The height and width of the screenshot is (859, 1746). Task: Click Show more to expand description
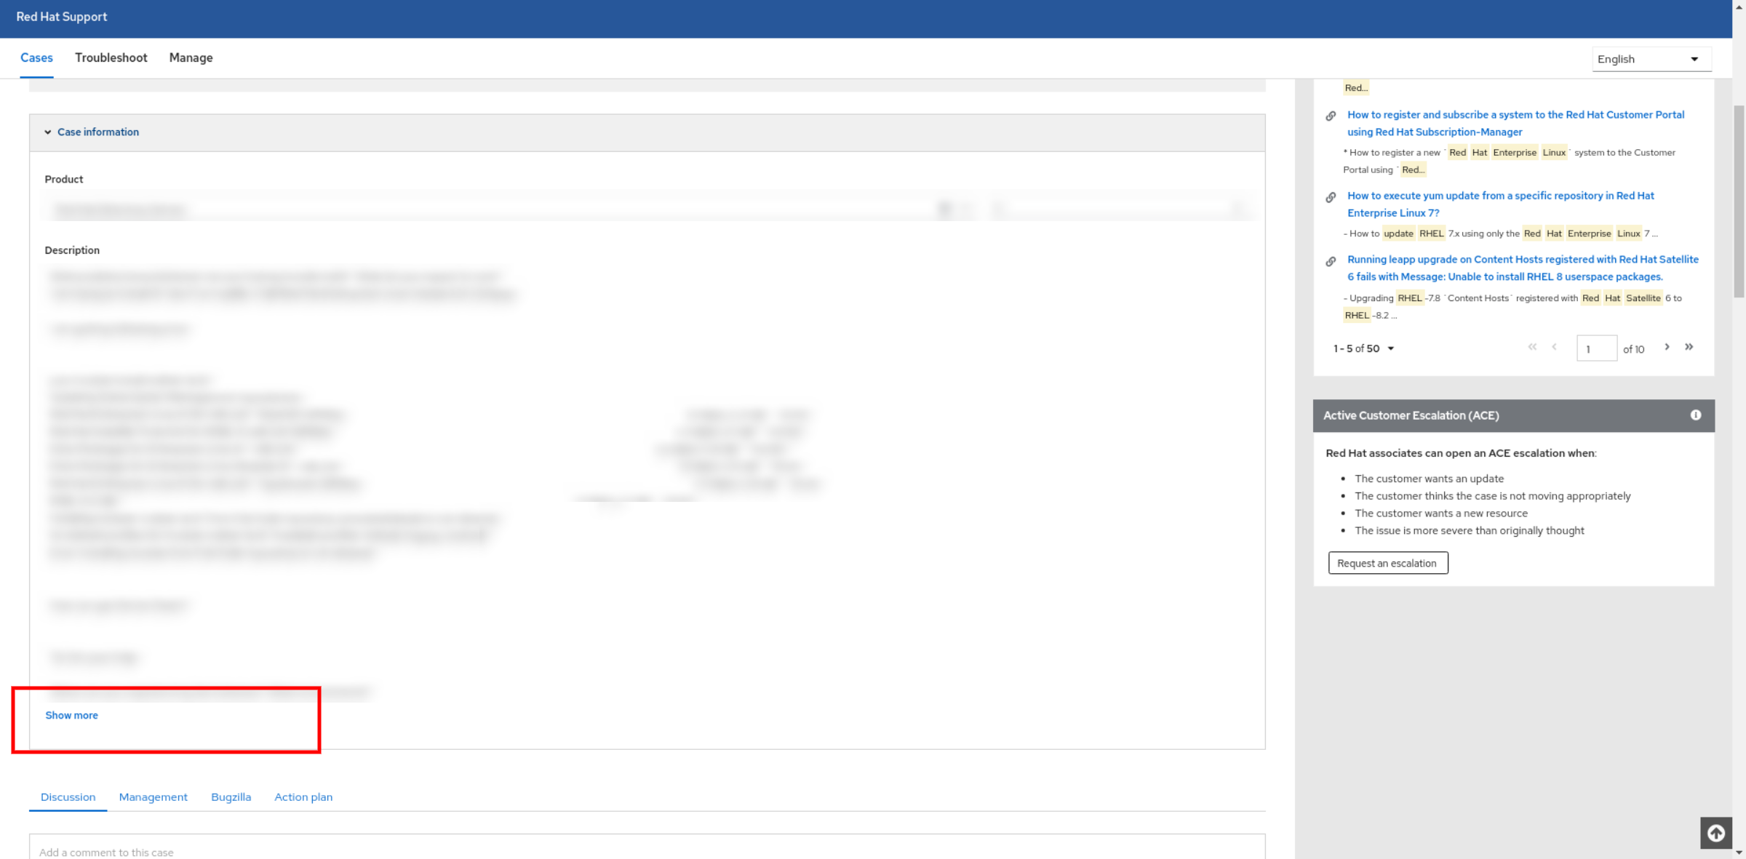[x=71, y=716]
